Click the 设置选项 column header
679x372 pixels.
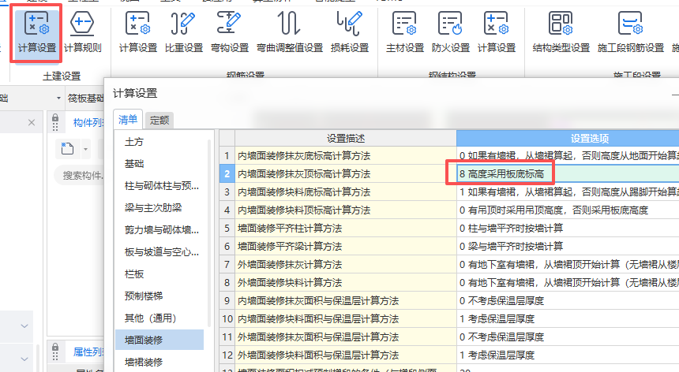(x=568, y=138)
